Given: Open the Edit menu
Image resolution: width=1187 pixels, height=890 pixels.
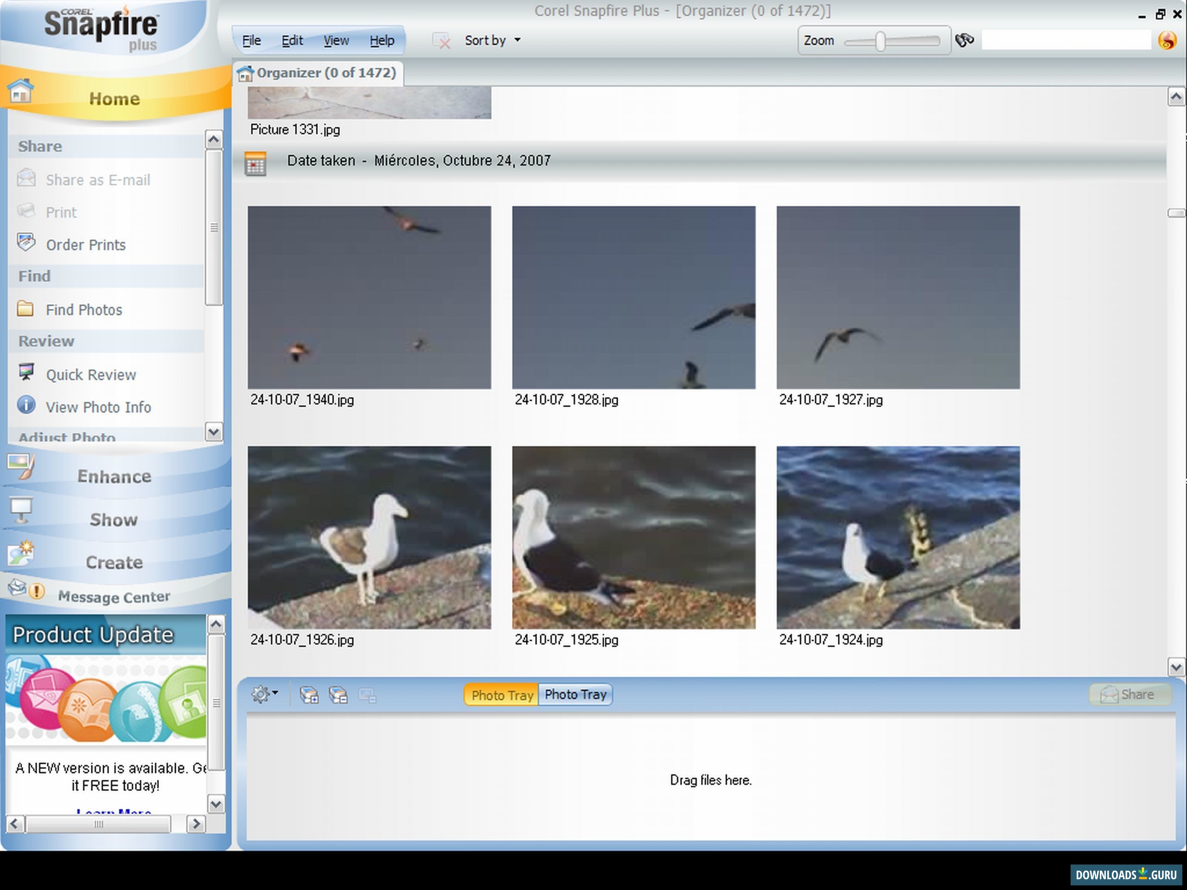Looking at the screenshot, I should (x=291, y=40).
